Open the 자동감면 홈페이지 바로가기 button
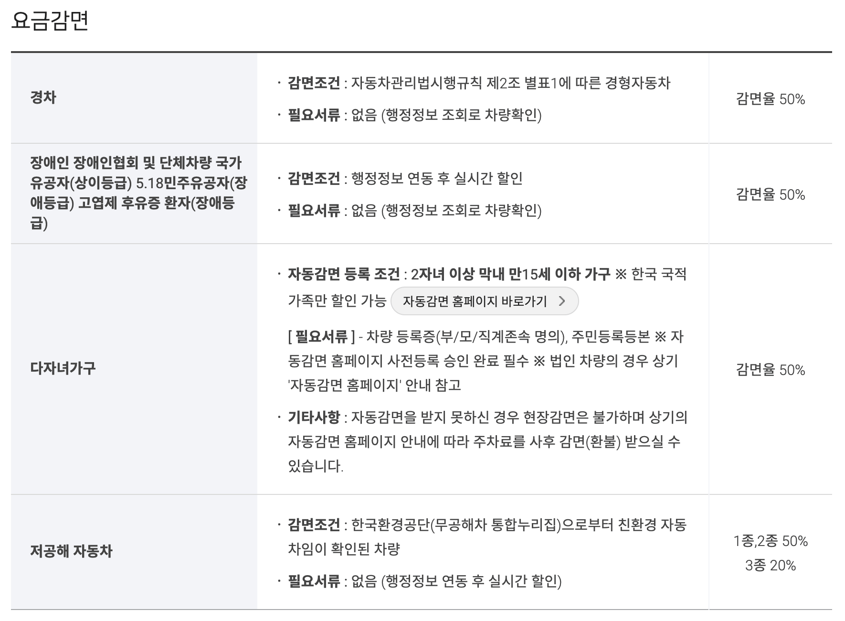This screenshot has width=845, height=621. click(x=484, y=301)
